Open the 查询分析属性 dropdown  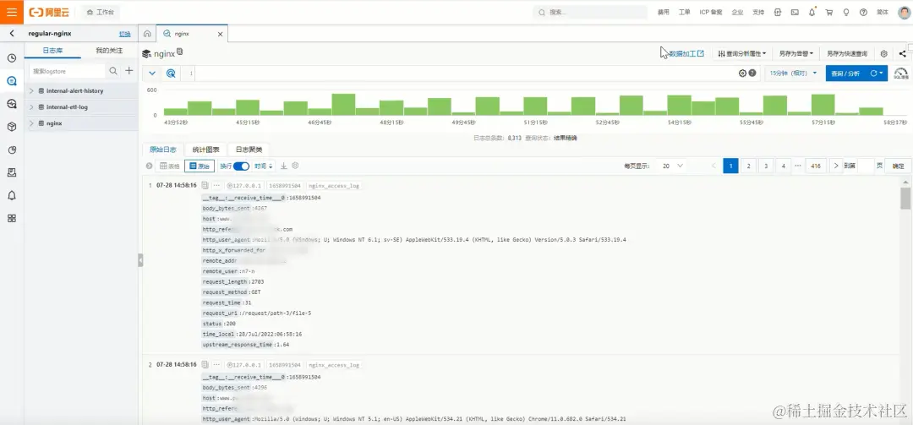click(x=742, y=53)
